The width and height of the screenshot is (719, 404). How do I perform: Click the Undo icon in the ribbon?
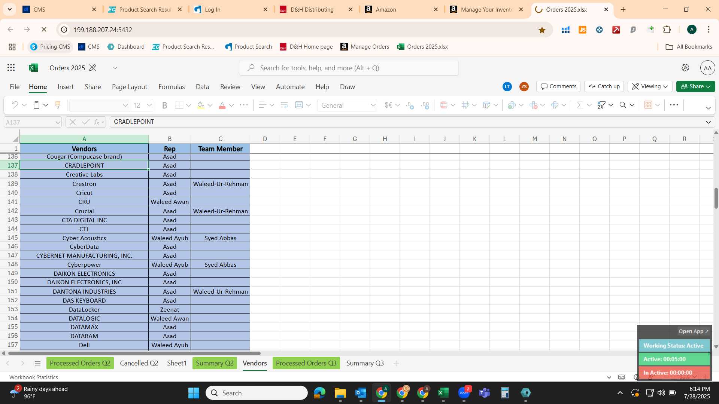point(15,105)
